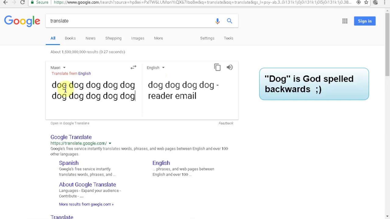The image size is (390, 219).
Task: Listen to the translated text
Action: coord(230,68)
